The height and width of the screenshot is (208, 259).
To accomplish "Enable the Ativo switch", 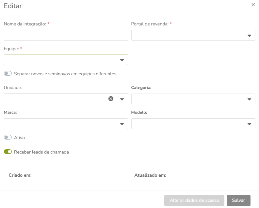I will (x=8, y=137).
